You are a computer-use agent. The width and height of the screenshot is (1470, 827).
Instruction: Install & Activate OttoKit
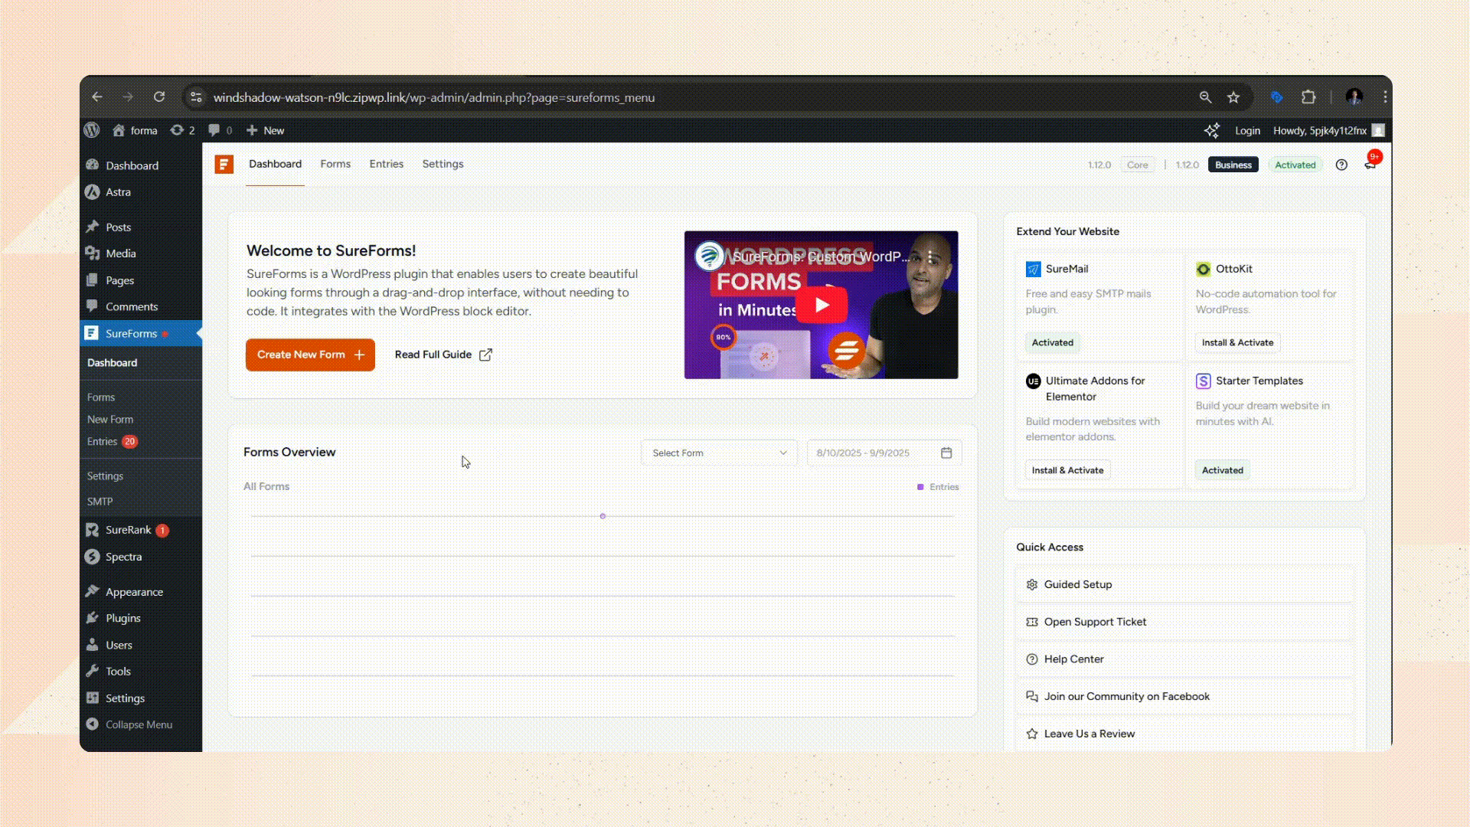1237,342
